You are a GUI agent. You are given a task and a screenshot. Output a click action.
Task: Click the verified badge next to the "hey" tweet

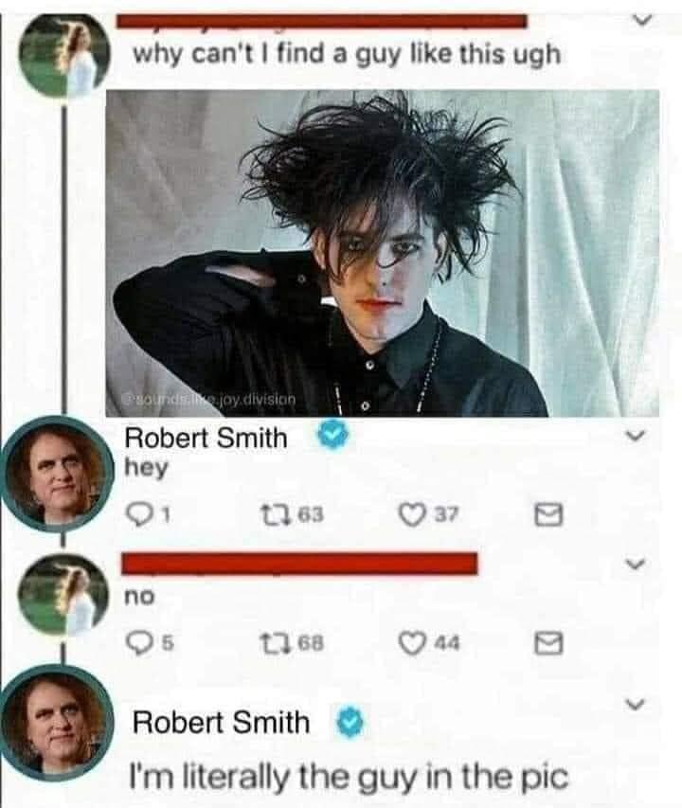(332, 435)
